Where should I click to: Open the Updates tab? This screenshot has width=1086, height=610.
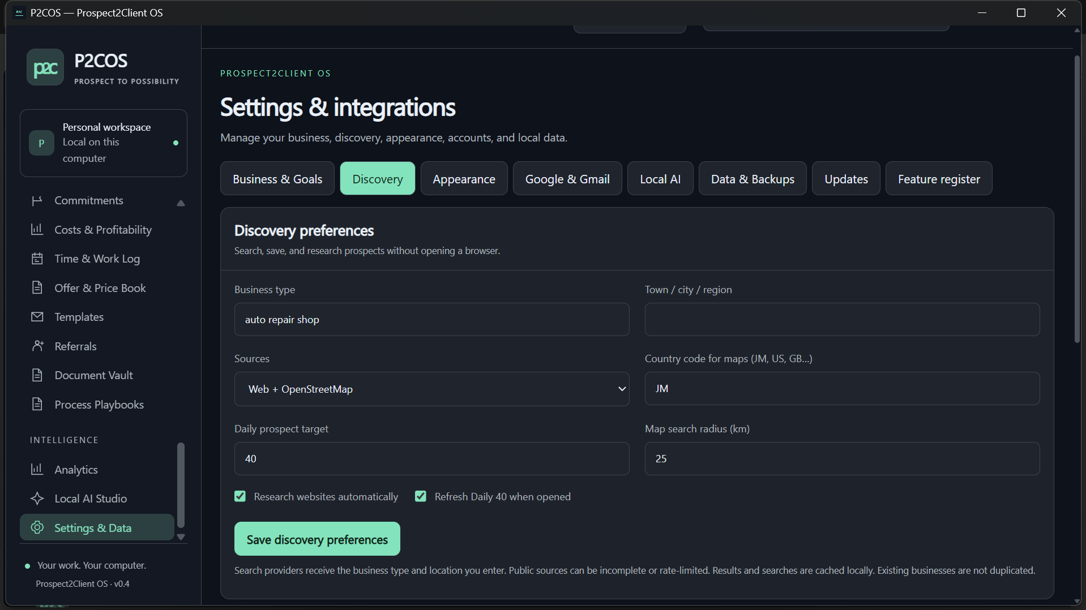pyautogui.click(x=846, y=179)
